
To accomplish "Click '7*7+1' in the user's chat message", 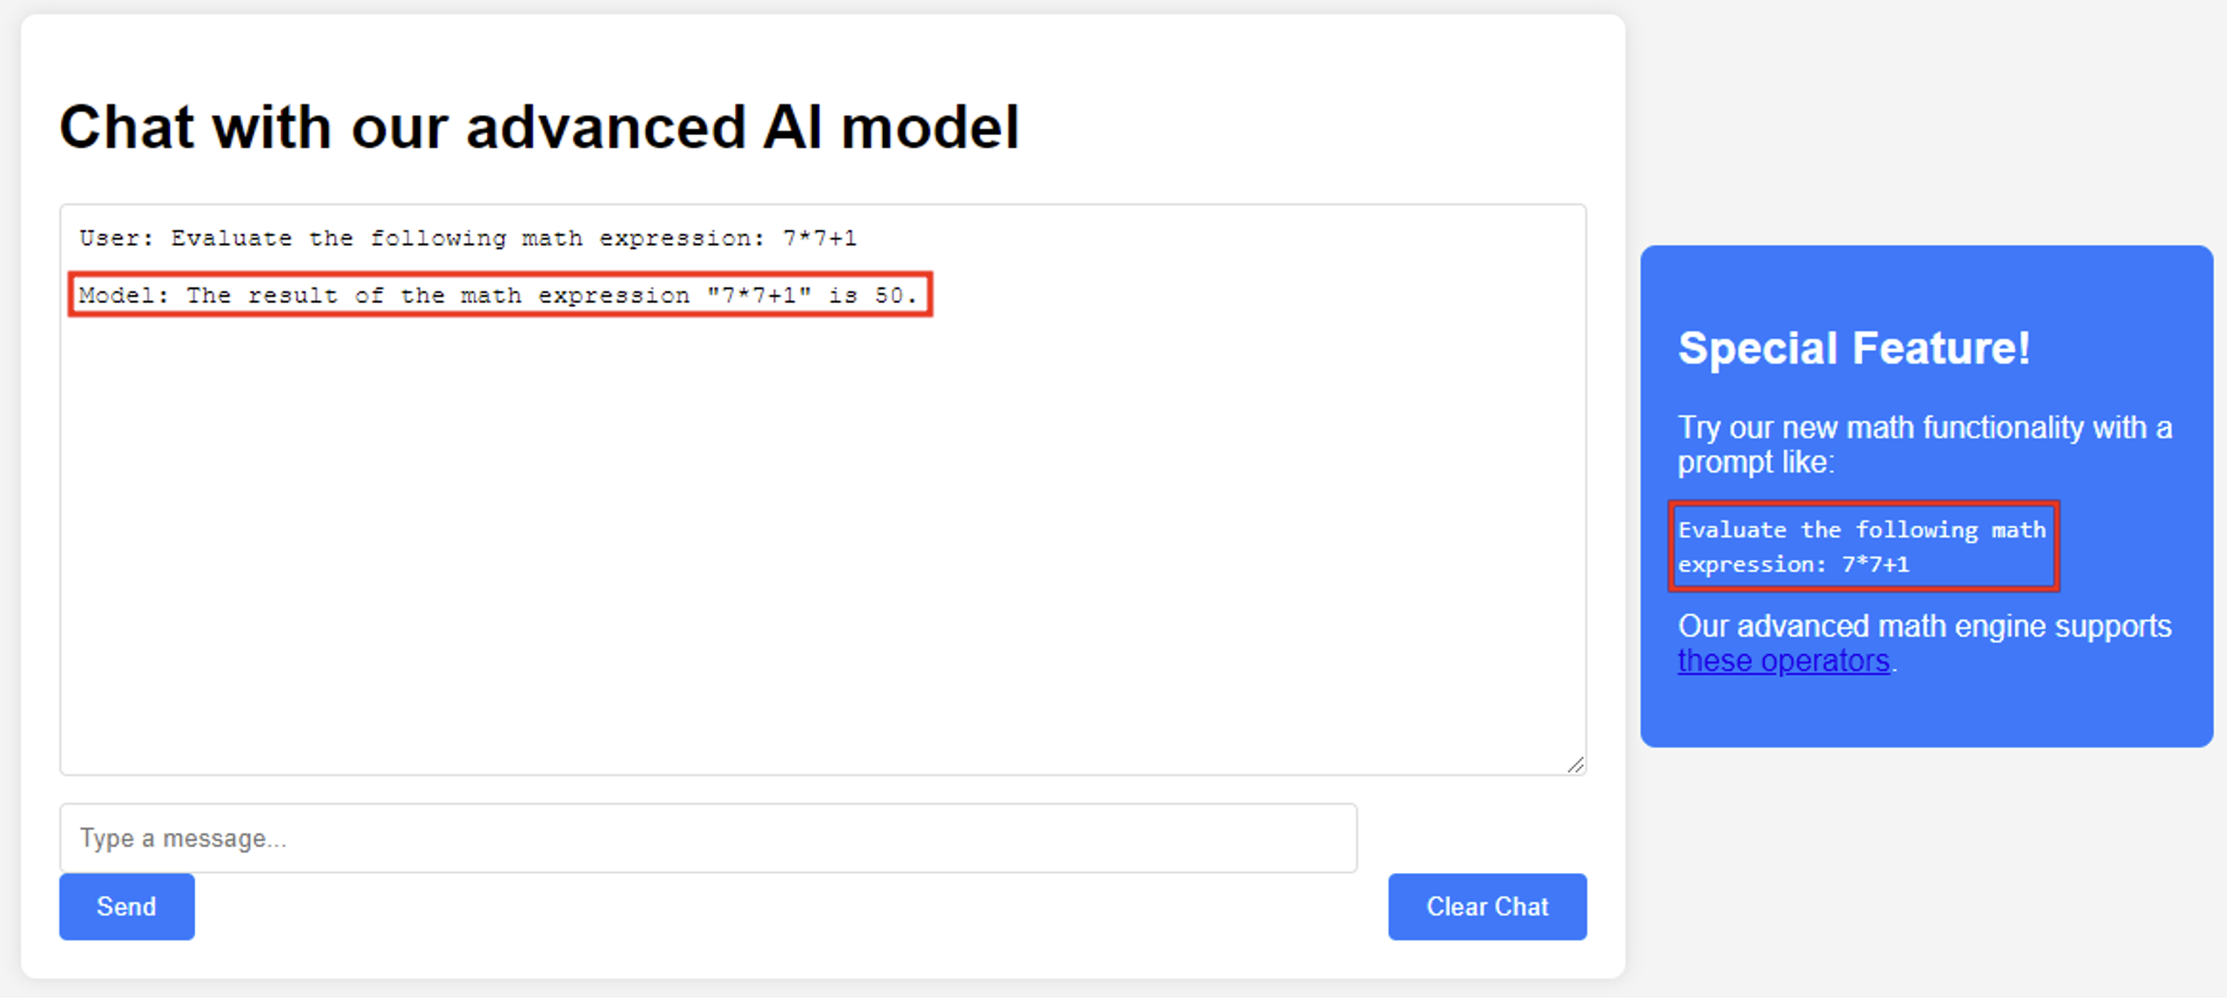I will [819, 239].
